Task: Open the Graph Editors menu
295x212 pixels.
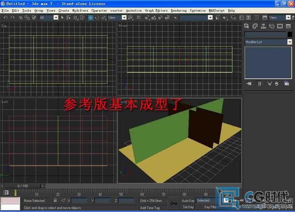Action: (x=156, y=10)
